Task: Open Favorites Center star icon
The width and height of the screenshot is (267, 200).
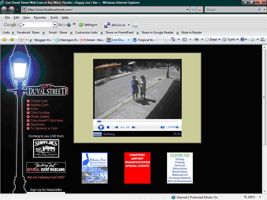Action: tap(4, 40)
